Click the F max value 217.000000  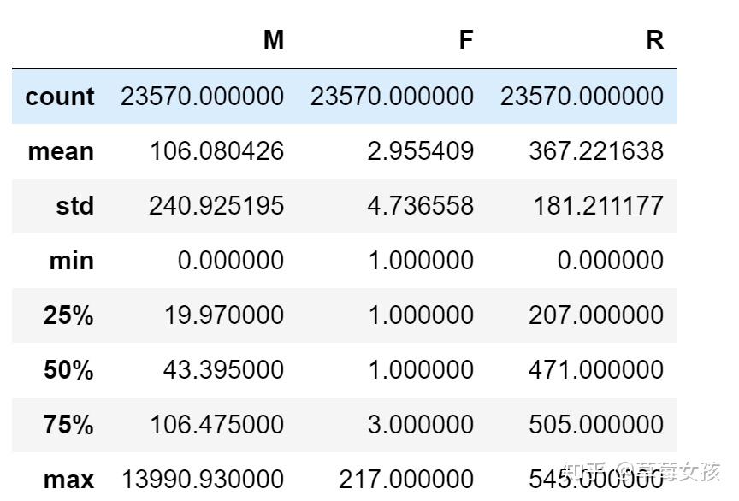point(406,480)
